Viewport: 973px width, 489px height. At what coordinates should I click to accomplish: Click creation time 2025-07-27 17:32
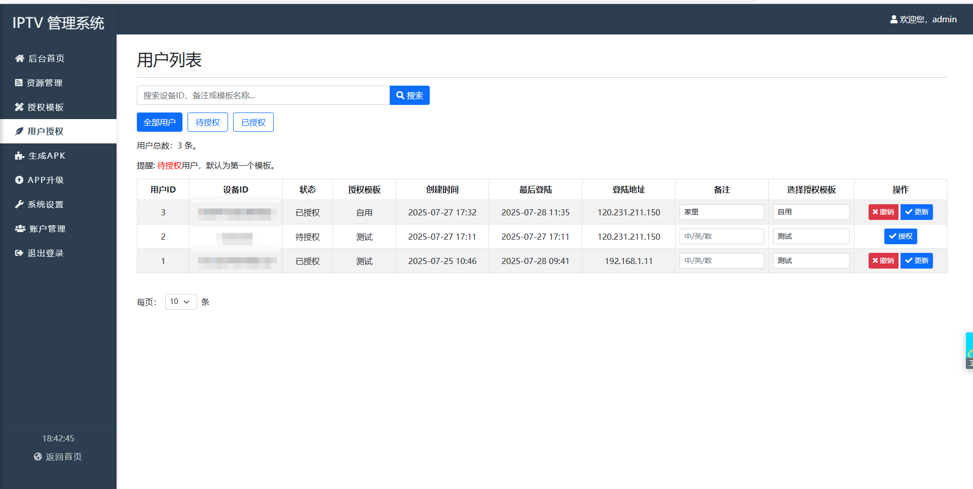click(x=442, y=212)
